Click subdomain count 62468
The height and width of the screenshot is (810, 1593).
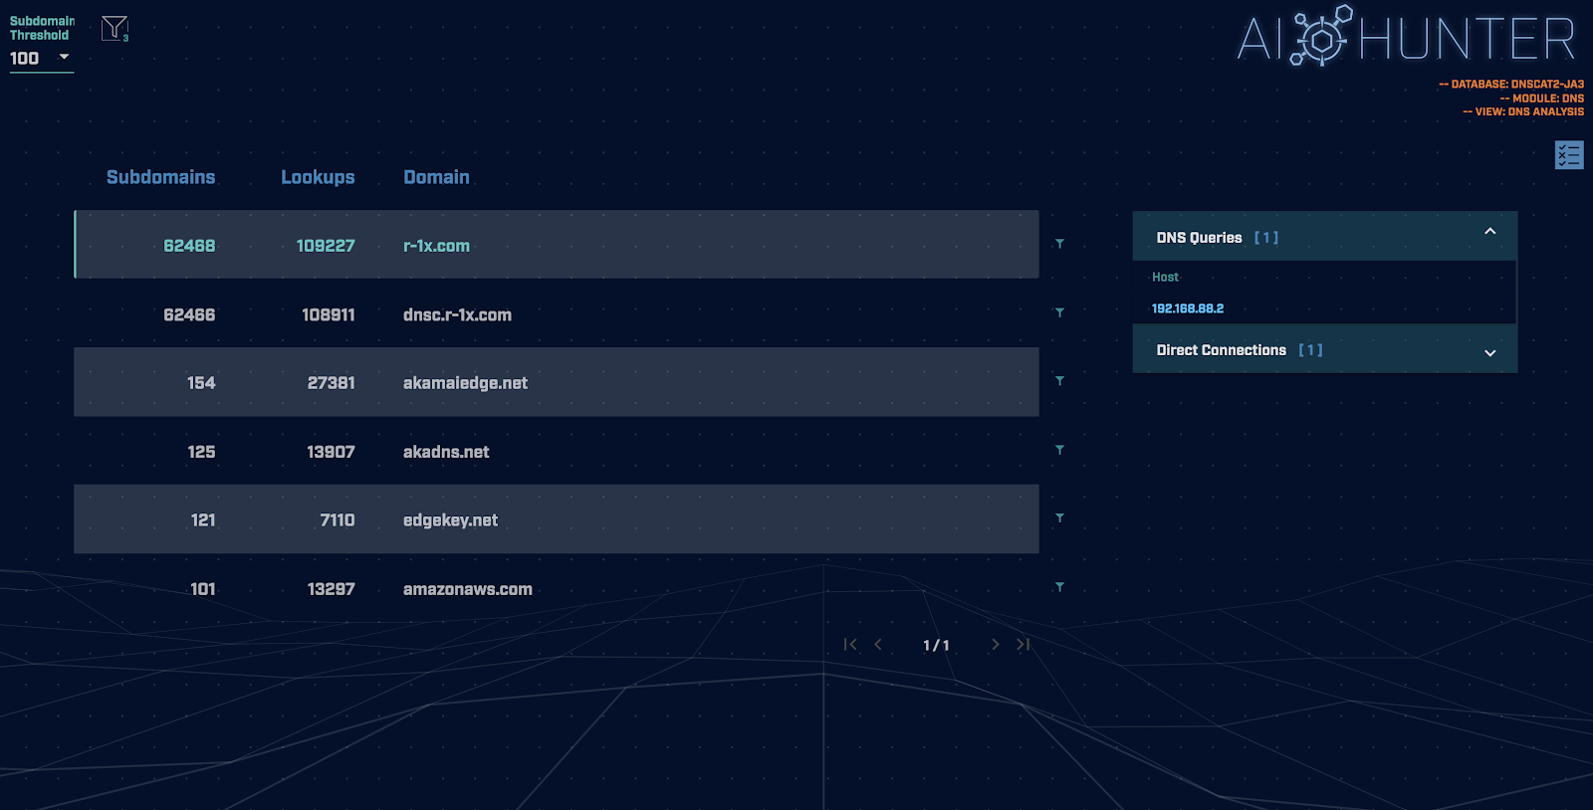(189, 246)
